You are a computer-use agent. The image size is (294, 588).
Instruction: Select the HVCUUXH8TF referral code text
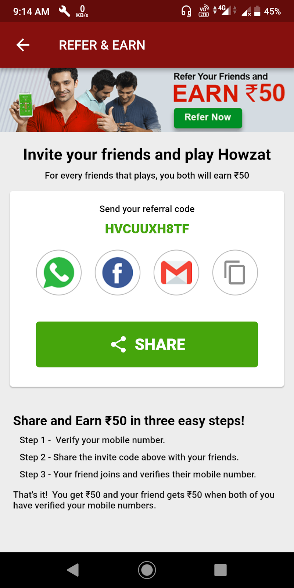coord(147,229)
